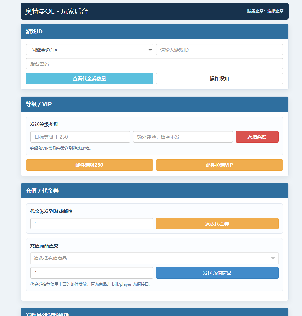Focus the quantity field beside 发送充值商品
The width and height of the screenshot is (302, 316).
pyautogui.click(x=92, y=273)
